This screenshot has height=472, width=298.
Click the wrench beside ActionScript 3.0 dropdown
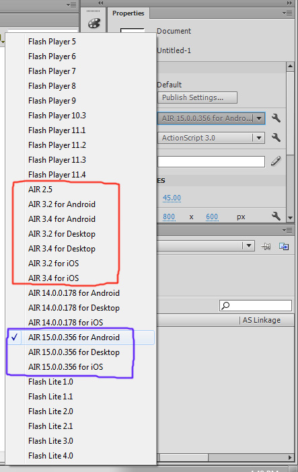click(276, 138)
